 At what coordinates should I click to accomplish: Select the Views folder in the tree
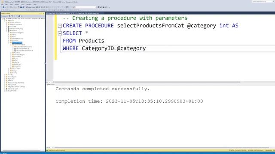point(14,37)
